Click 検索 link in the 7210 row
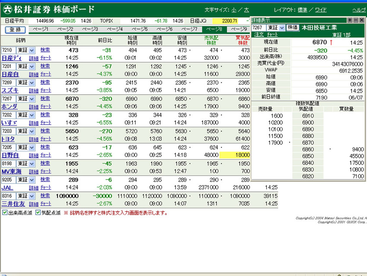 pos(45,50)
